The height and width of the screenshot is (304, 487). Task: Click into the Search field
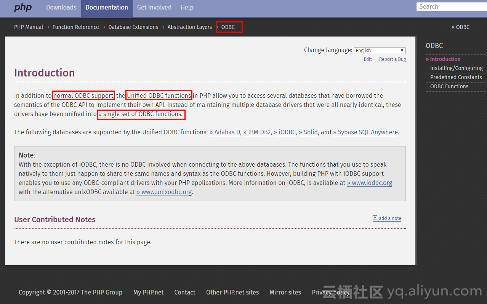452,7
